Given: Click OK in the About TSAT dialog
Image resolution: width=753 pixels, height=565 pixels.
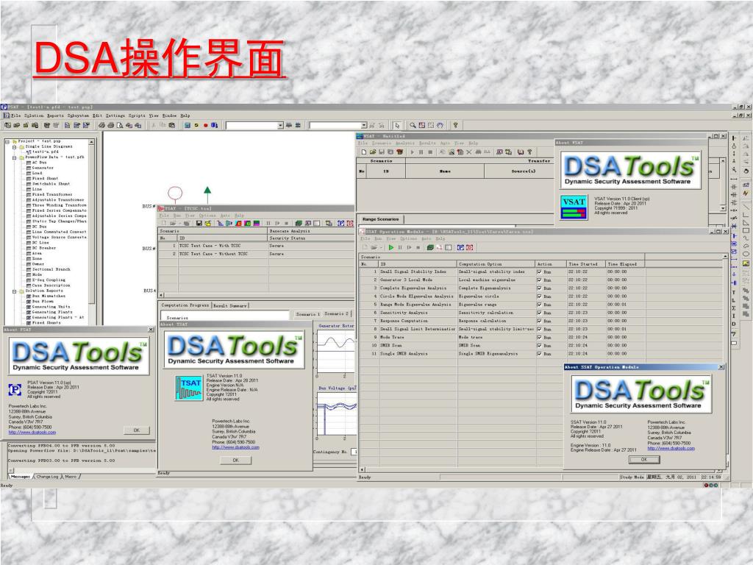Looking at the screenshot, I should click(x=235, y=461).
